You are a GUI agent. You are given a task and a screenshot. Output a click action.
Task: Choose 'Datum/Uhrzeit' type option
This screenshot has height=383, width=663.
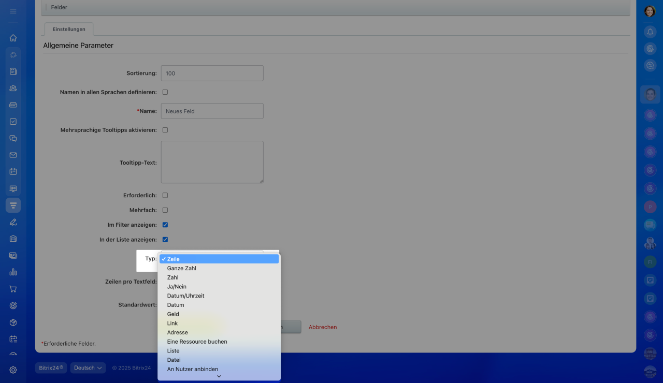(219, 296)
